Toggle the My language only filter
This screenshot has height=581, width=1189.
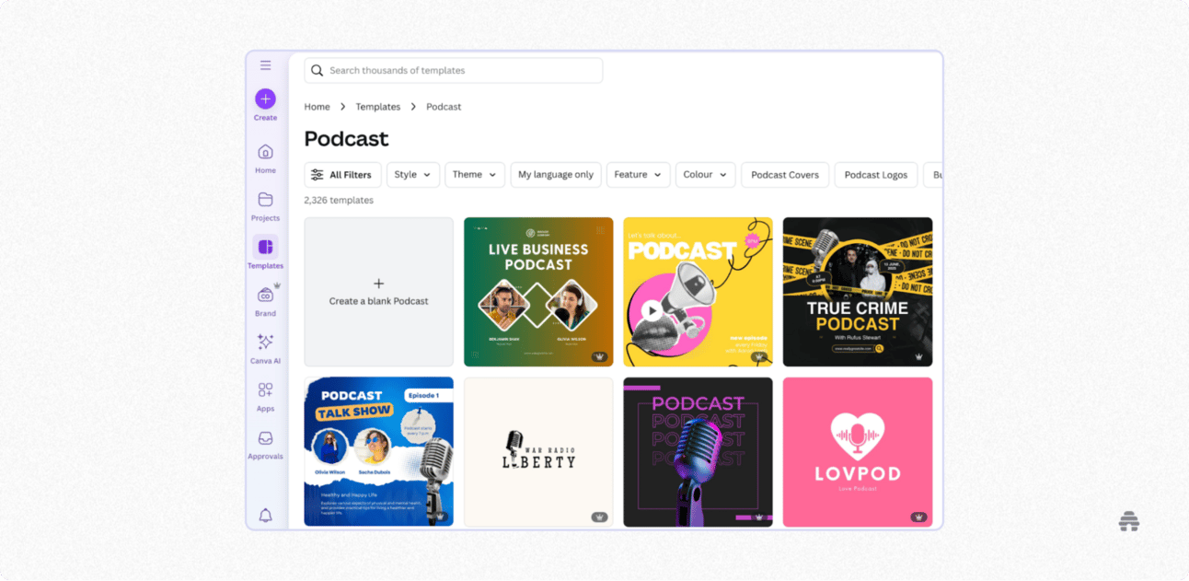tap(556, 175)
